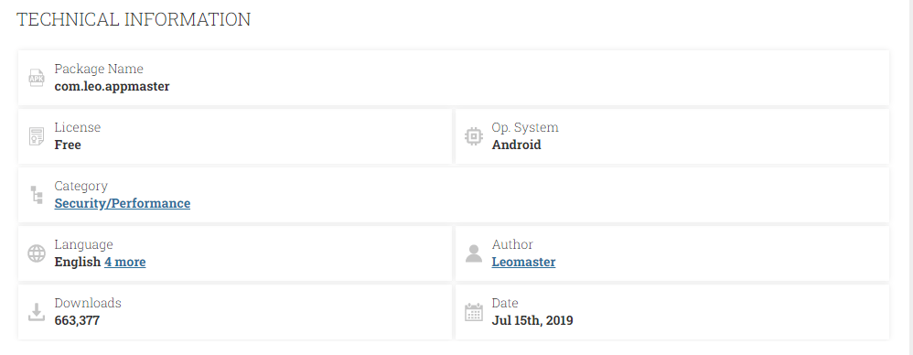Visit the Leomaster author page
This screenshot has width=913, height=355.
(523, 262)
